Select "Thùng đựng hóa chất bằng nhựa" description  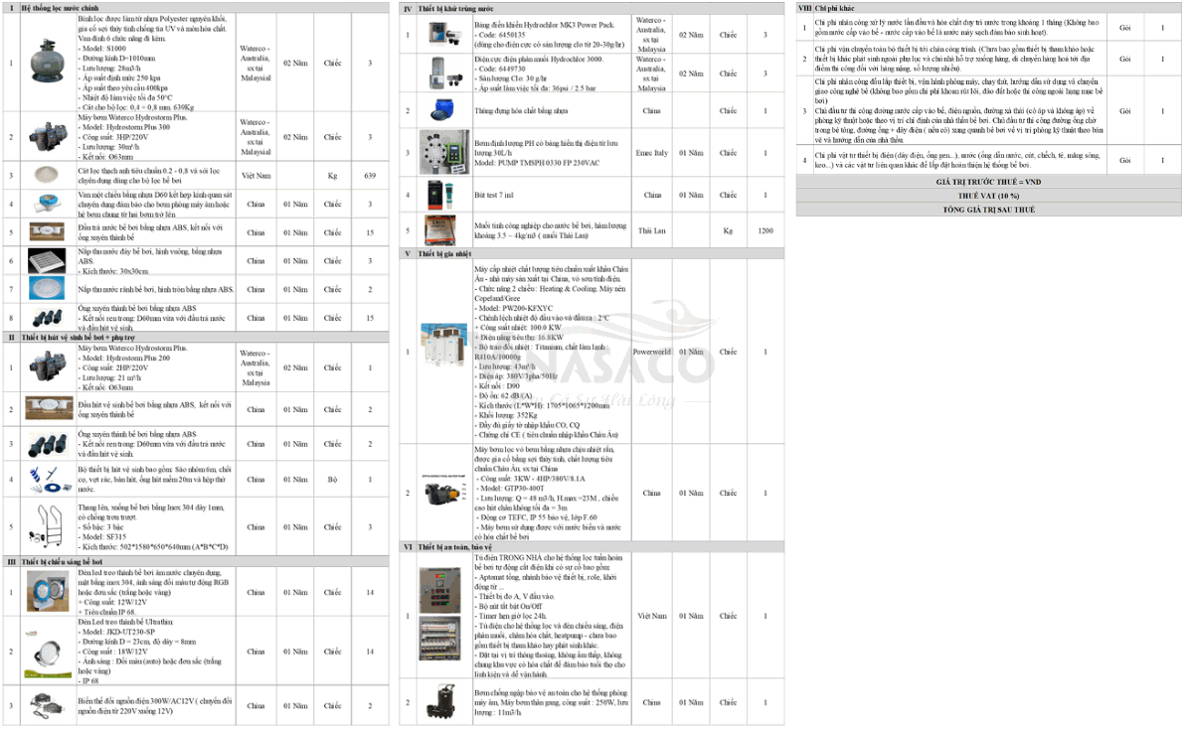click(521, 110)
